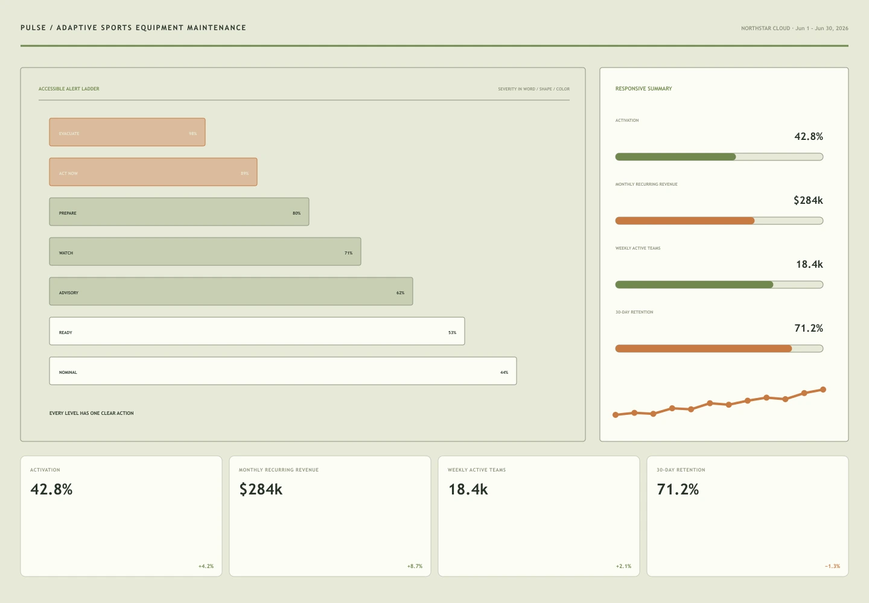
Task: Click the EVACUATE alert bar
Action: coord(127,132)
